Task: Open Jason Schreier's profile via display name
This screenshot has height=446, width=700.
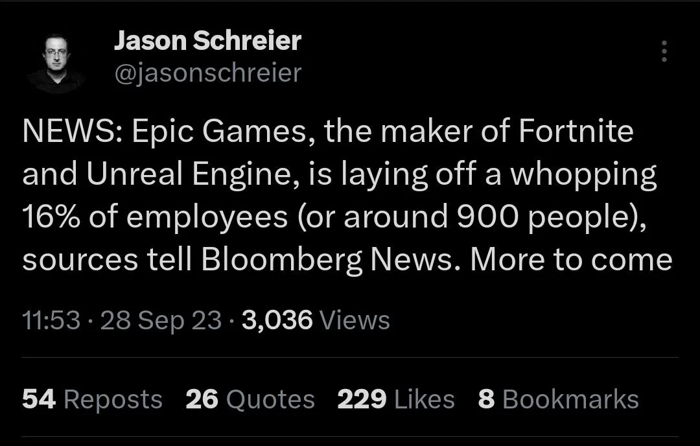Action: pos(207,40)
